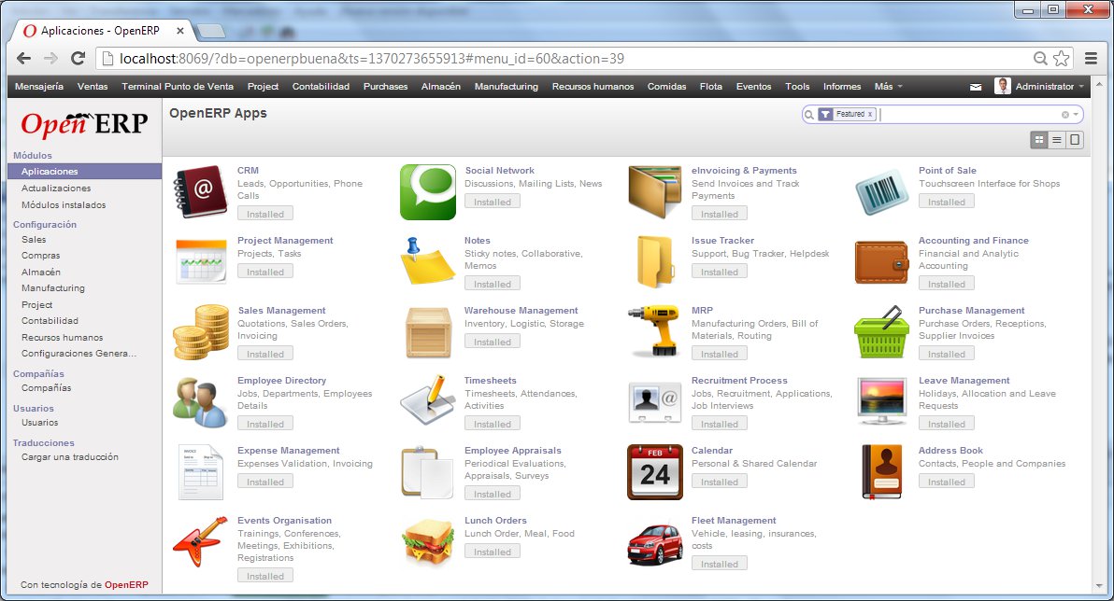Select the MRP yellow drill icon

point(655,330)
